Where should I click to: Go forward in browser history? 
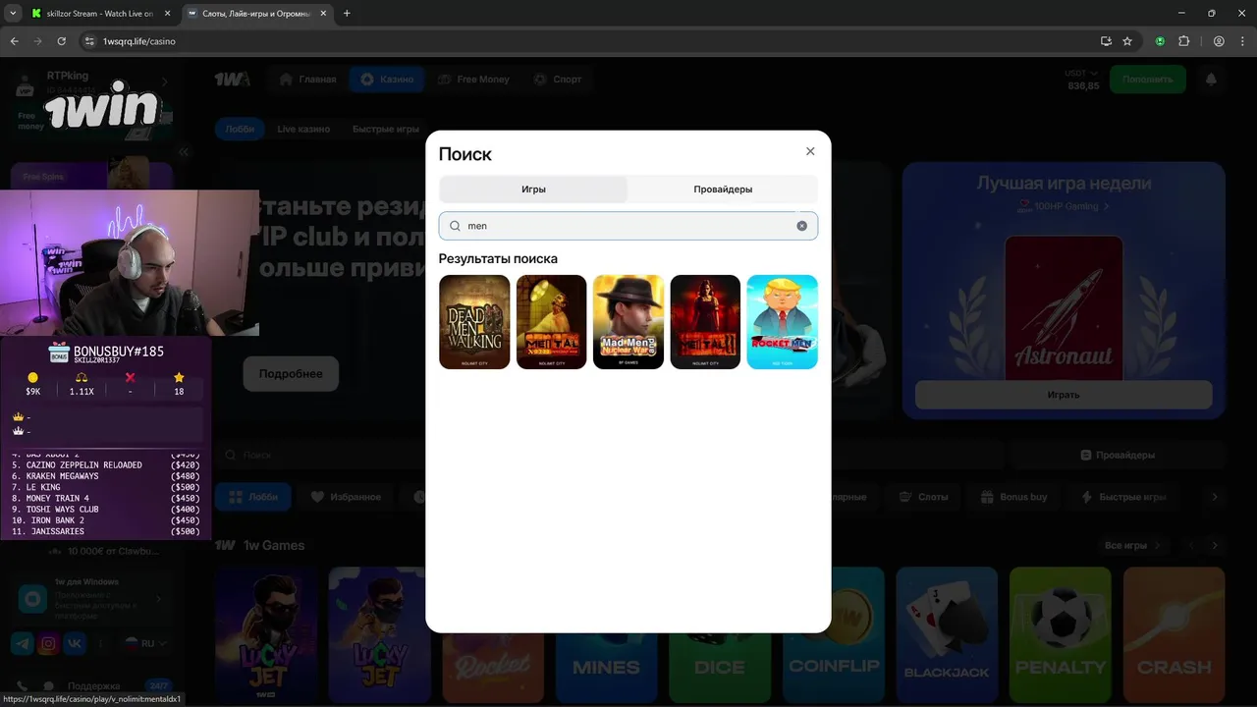click(x=37, y=41)
